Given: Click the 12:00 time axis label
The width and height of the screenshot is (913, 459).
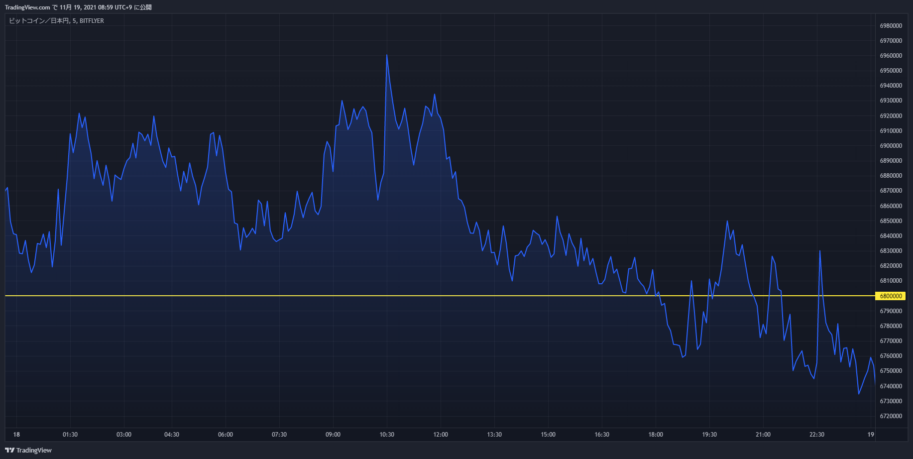Looking at the screenshot, I should click(441, 435).
